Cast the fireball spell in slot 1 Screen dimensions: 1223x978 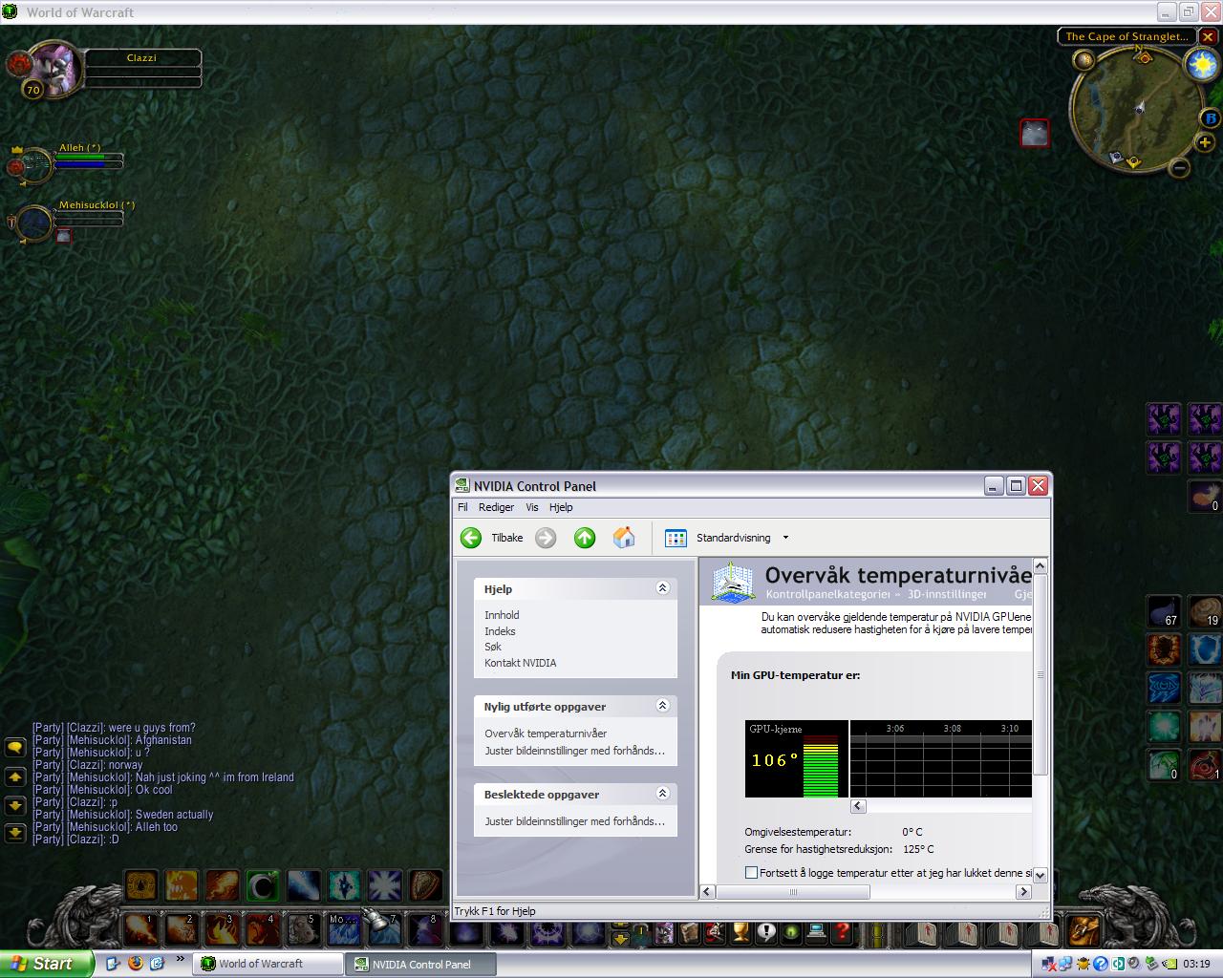(x=140, y=927)
